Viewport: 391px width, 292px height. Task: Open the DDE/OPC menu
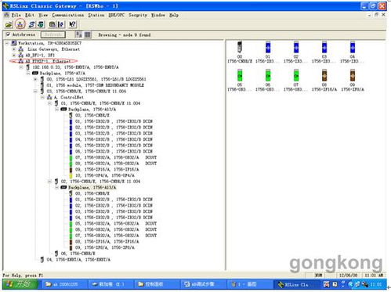pyautogui.click(x=117, y=15)
